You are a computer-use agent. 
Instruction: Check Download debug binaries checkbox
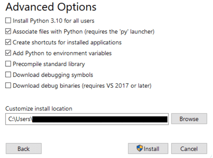click(x=8, y=86)
